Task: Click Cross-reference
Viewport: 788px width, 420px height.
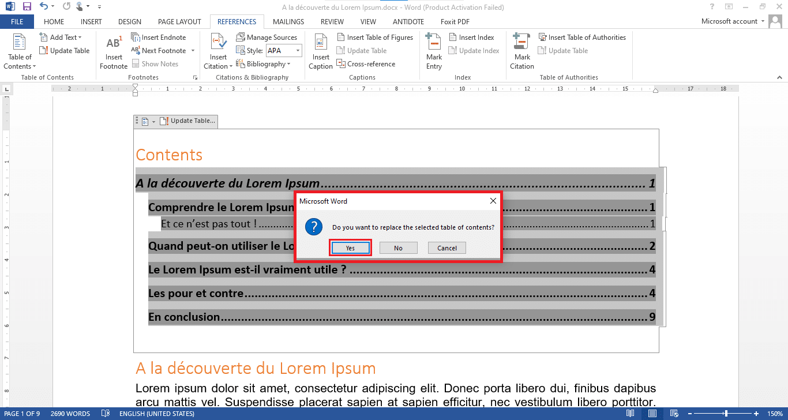Action: 366,64
